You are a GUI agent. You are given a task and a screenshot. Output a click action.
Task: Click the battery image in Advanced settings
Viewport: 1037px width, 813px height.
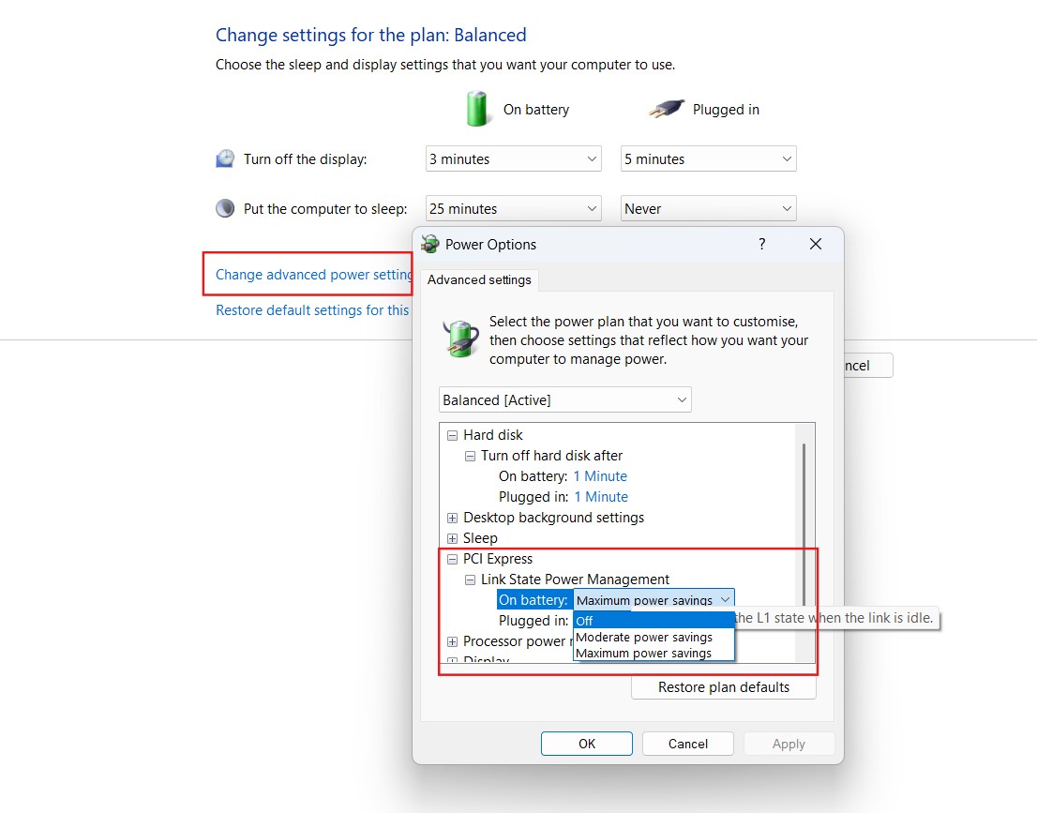[x=460, y=339]
